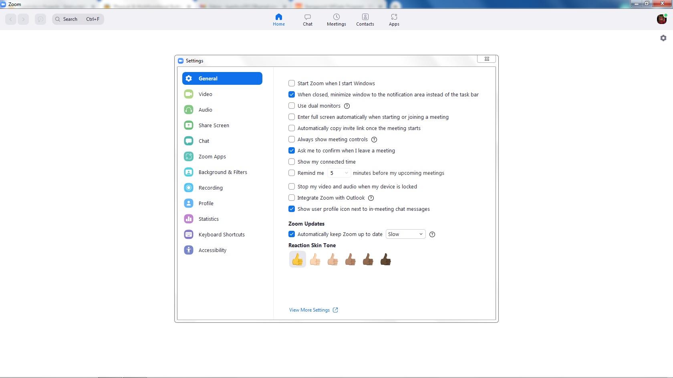Enable enter full screen automatically option
Viewport: 673px width, 378px height.
292,117
